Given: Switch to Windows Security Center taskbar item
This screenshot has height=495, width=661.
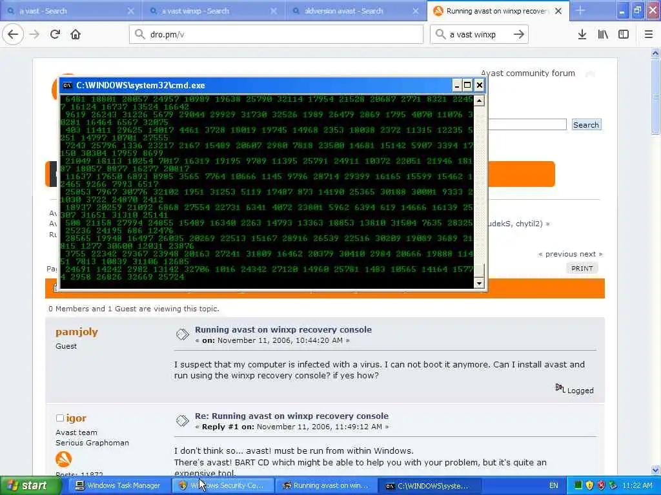Looking at the screenshot, I should [223, 485].
